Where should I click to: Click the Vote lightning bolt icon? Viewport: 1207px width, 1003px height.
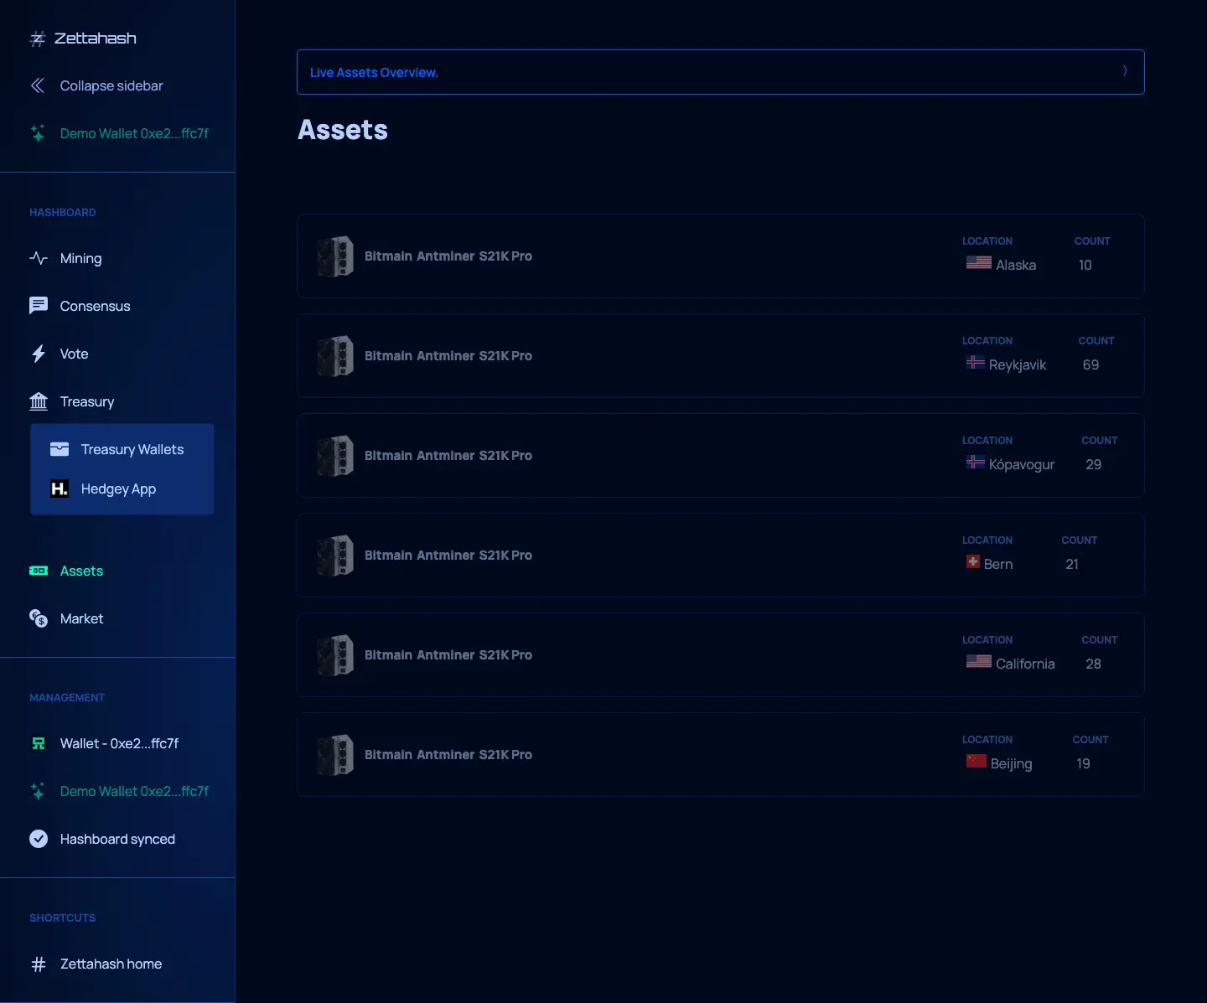tap(39, 354)
